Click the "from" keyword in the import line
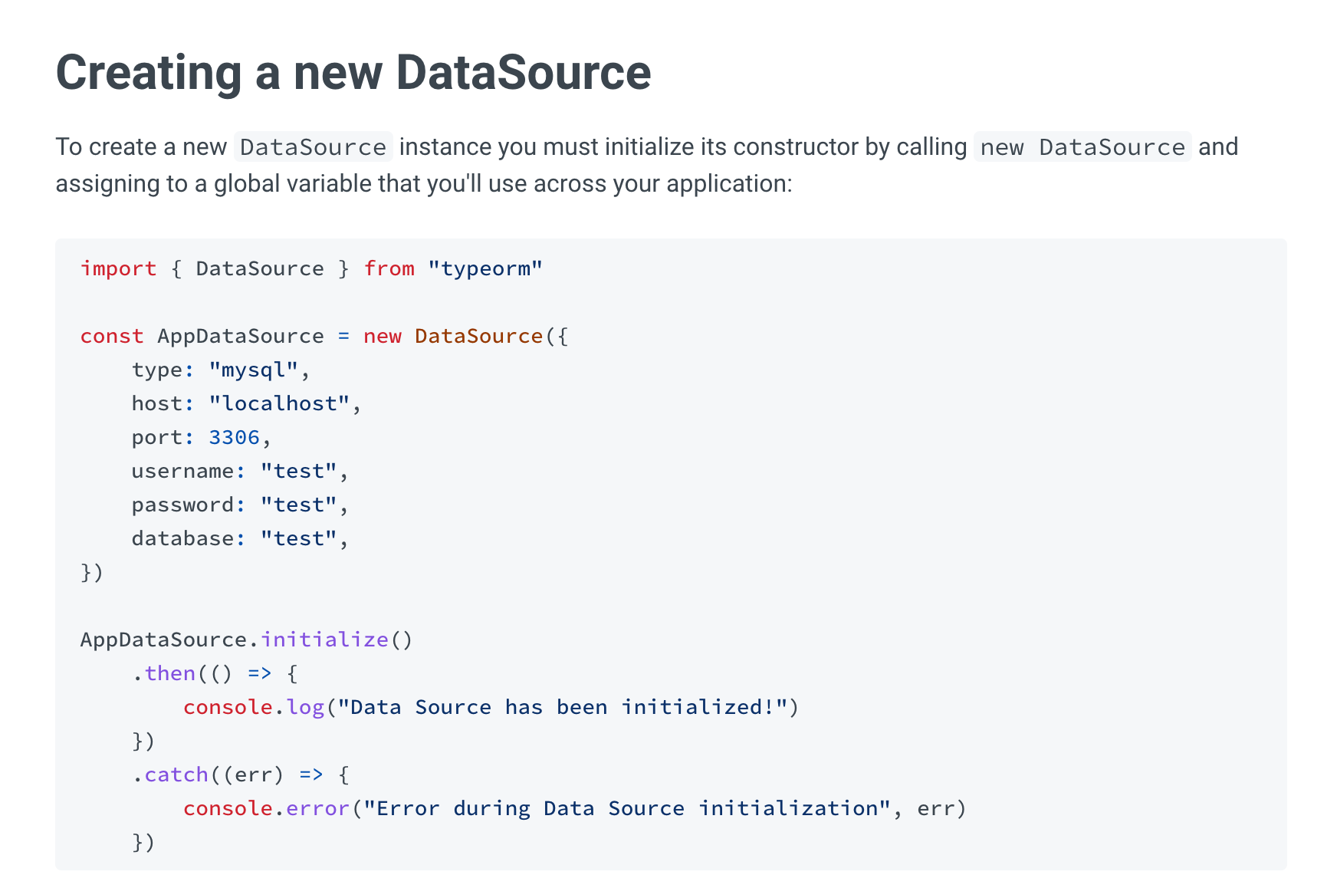 coord(389,268)
